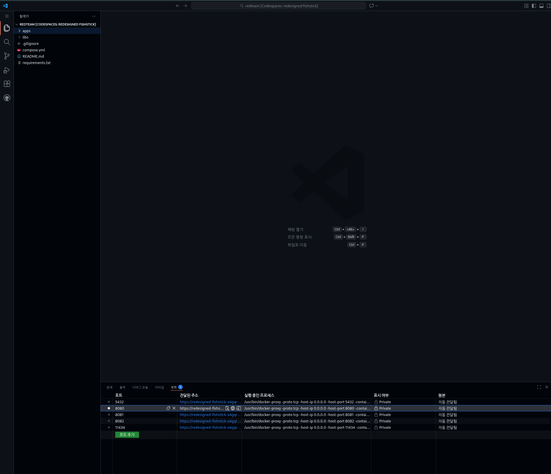The image size is (551, 474).
Task: Toggle the secondary side bar
Action: coord(549,6)
